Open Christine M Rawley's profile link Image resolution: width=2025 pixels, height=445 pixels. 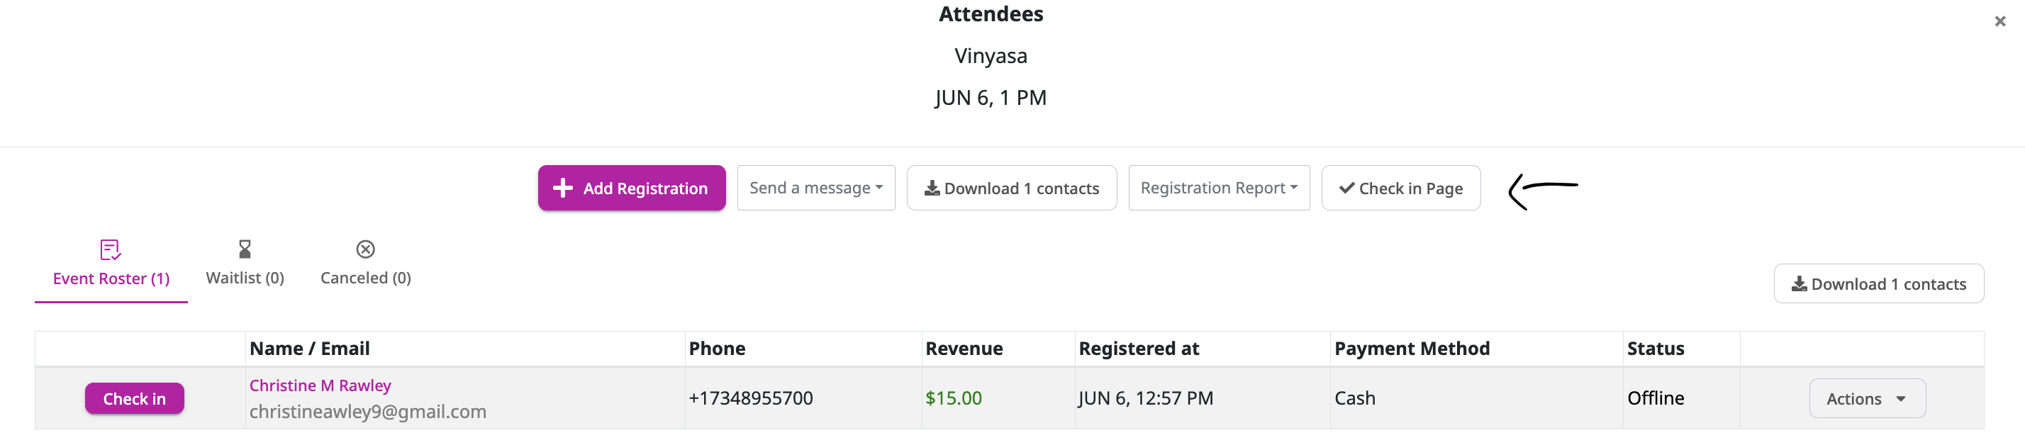tap(320, 385)
